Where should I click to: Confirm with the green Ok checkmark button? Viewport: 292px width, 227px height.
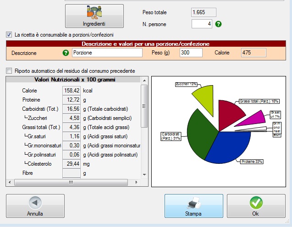coord(255,206)
